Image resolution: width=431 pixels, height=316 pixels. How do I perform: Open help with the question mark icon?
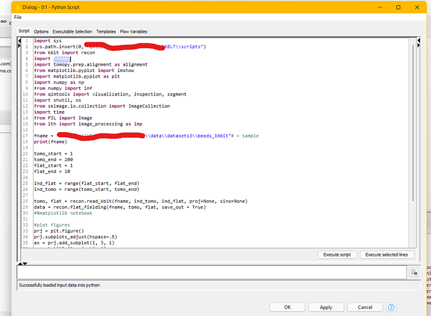(x=391, y=307)
